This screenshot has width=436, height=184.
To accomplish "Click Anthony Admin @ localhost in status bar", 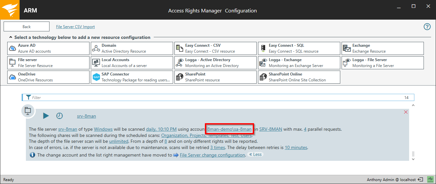I will [x=391, y=180].
